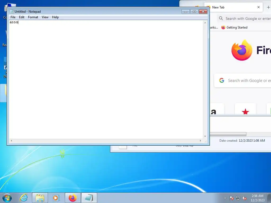Viewport: 271px width, 203px height.
Task: Open the red star shortcut tile
Action: (x=245, y=109)
